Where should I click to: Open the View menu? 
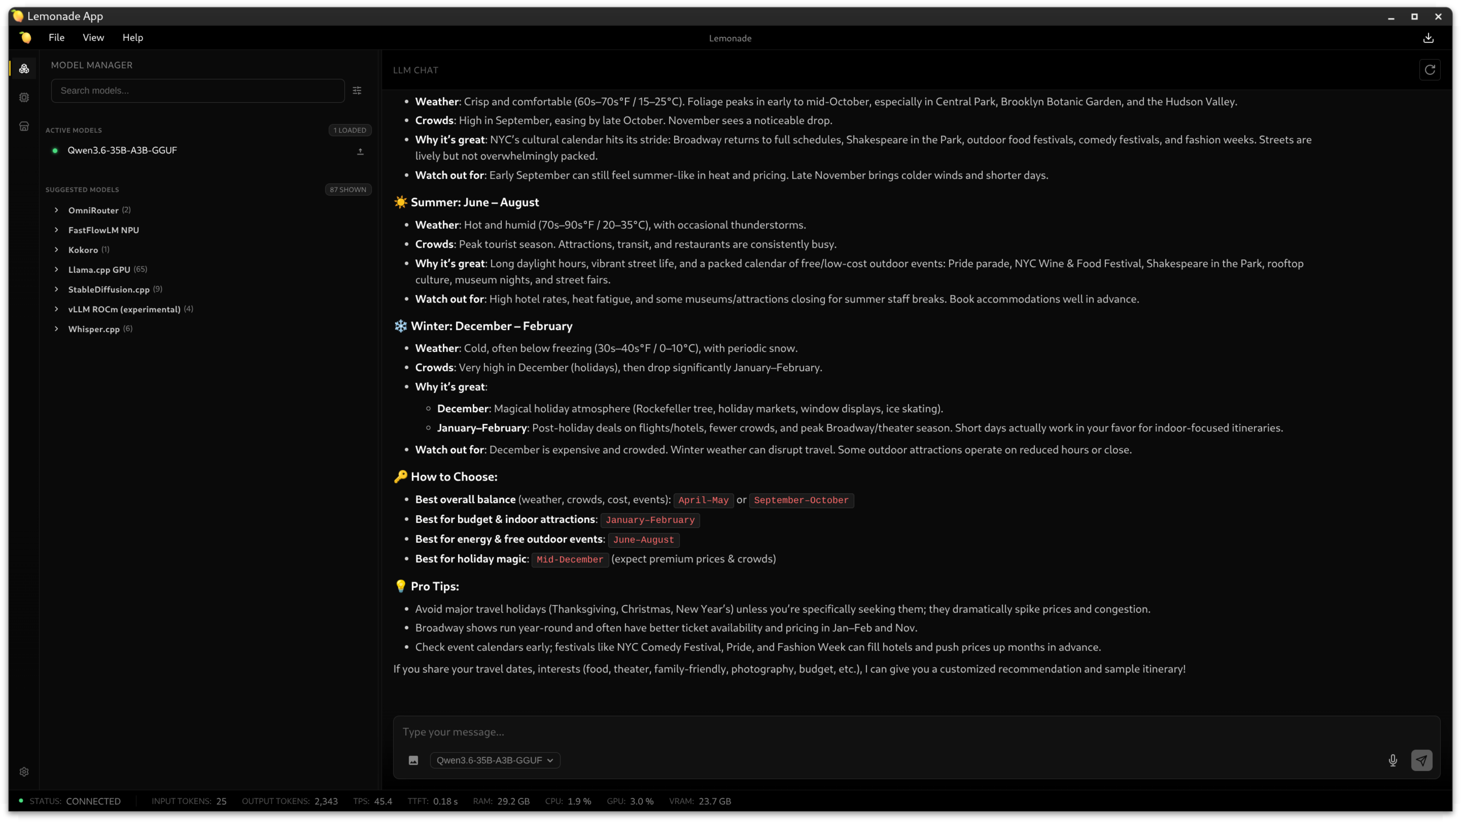[93, 37]
